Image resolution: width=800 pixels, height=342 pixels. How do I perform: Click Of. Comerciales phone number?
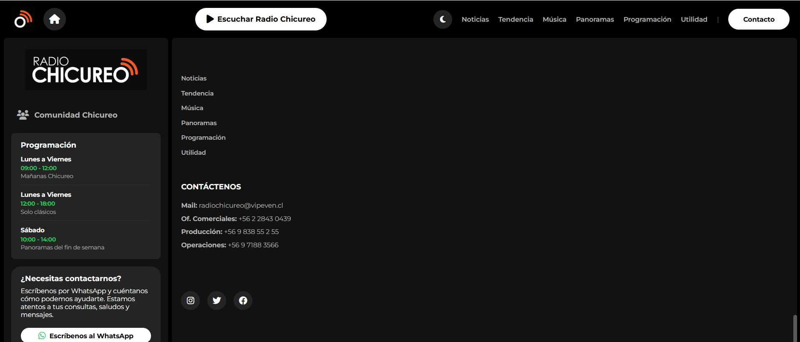click(x=265, y=219)
